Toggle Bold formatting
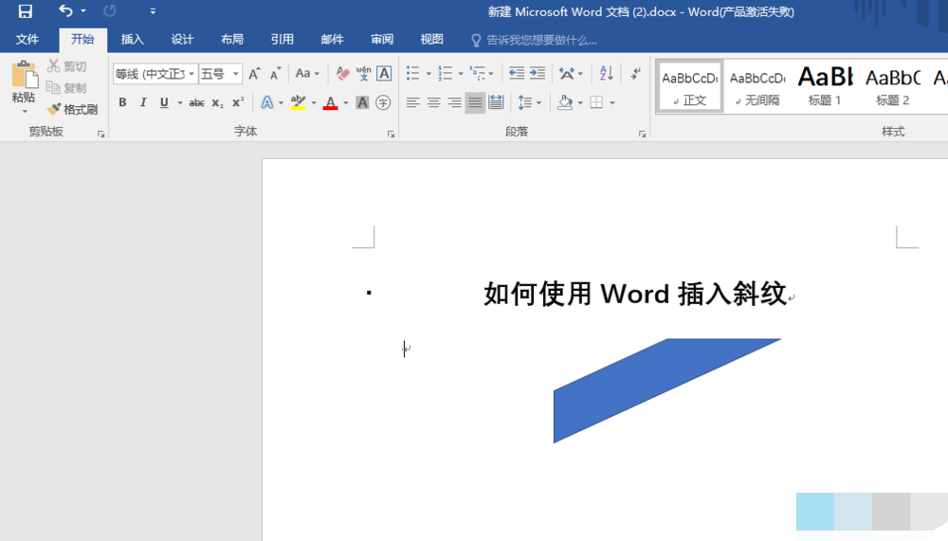 (x=122, y=102)
